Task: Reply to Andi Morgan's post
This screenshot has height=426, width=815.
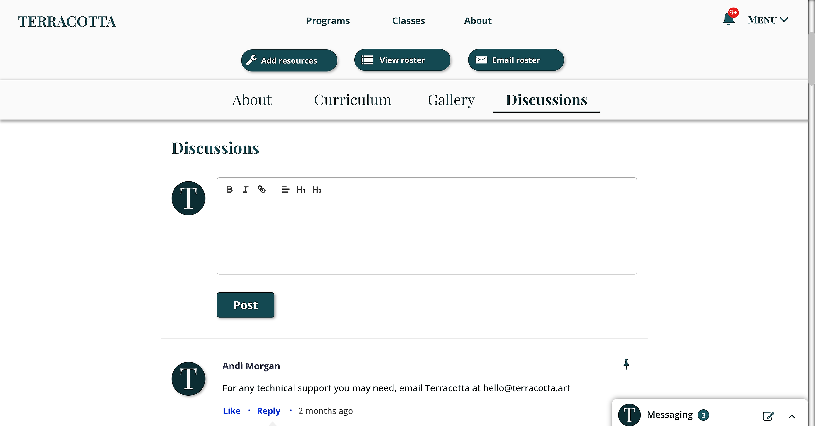Action: point(268,411)
